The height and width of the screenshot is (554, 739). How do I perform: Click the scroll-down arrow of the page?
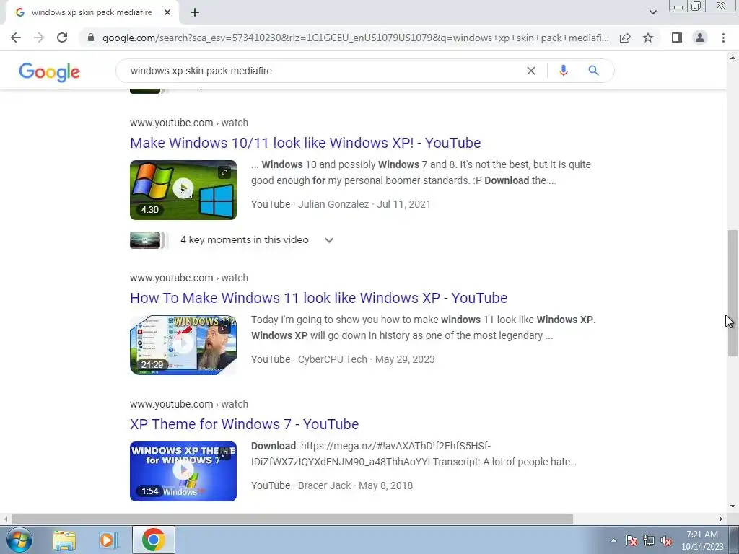tap(733, 507)
